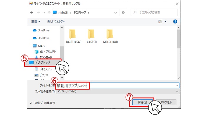Viewport: 210px width, 116px height.
Task: Select the MELCHIIOR folder
Action: 110,36
